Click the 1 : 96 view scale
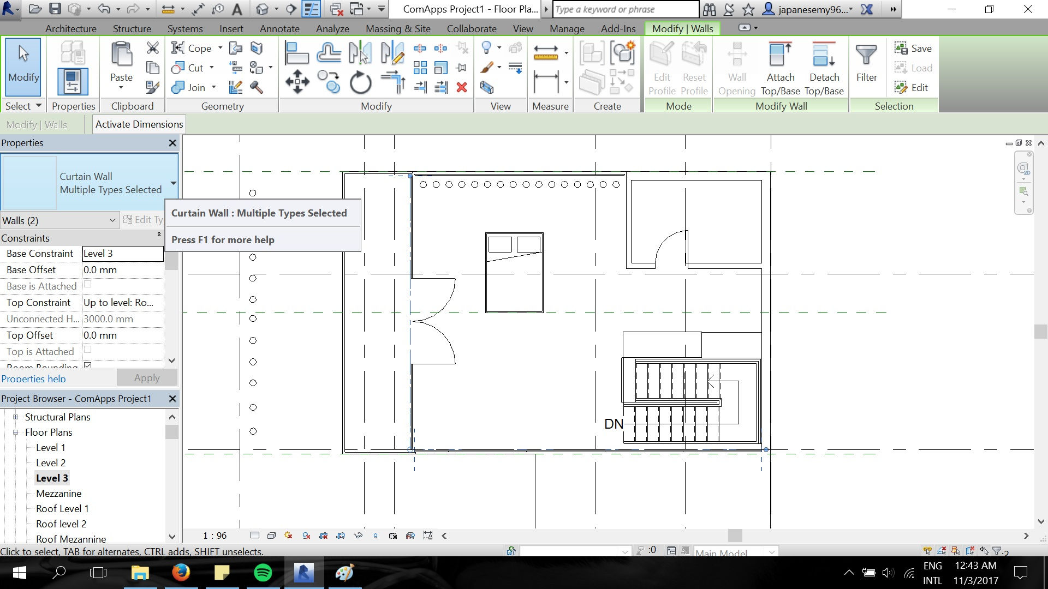The width and height of the screenshot is (1048, 589). click(215, 536)
